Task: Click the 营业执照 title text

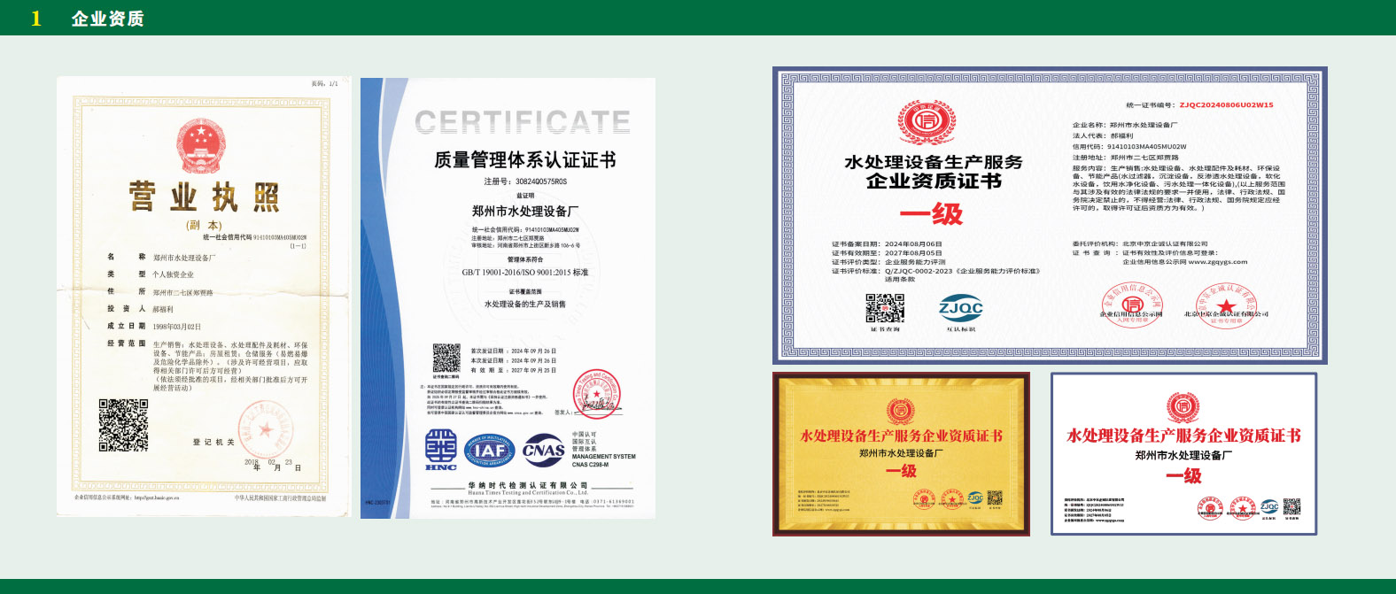Action: [205, 197]
